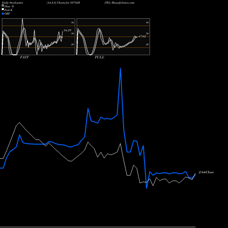Click the 47.62 value in FULL chart
This screenshot has width=228, height=228.
(142, 36)
